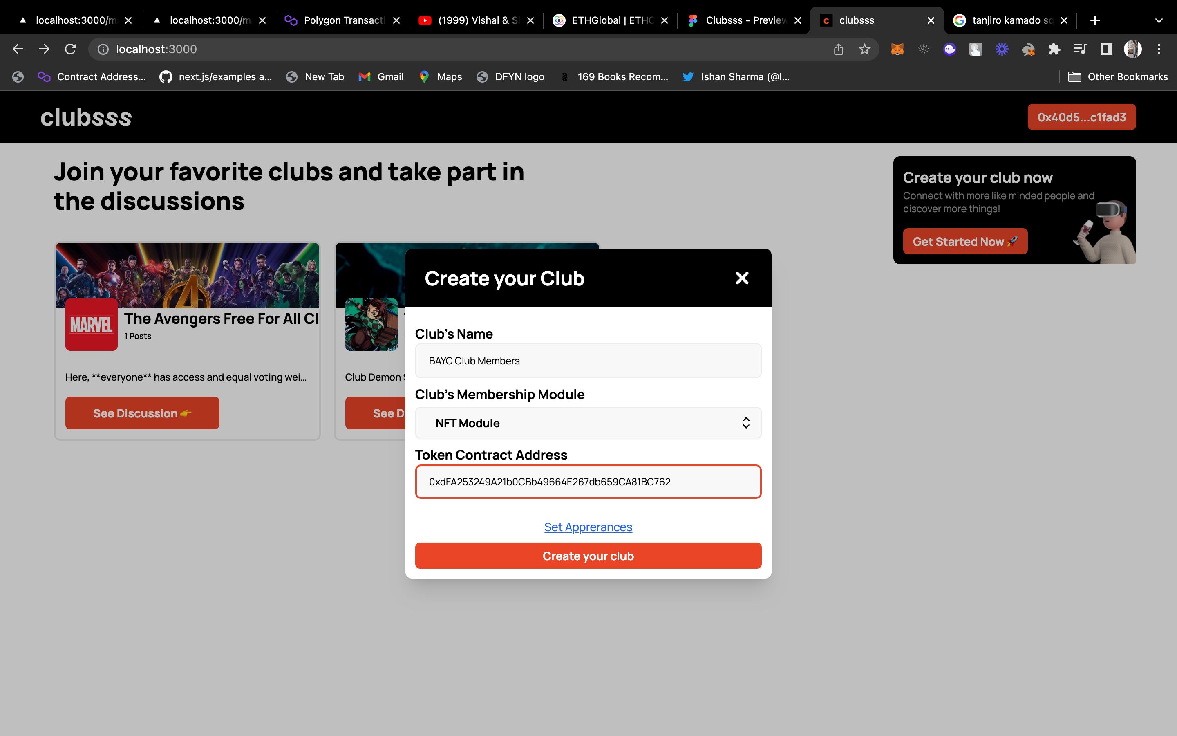Click the Tanjiro club avatar thumbnail
The height and width of the screenshot is (736, 1177).
click(x=371, y=324)
